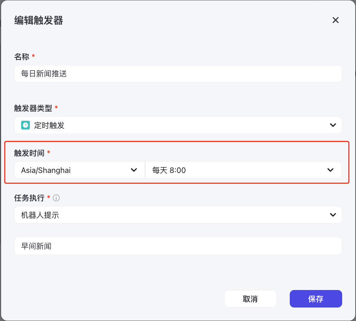This screenshot has width=356, height=321.
Task: Click the 早间新闻 prompt input field
Action: coord(178,246)
